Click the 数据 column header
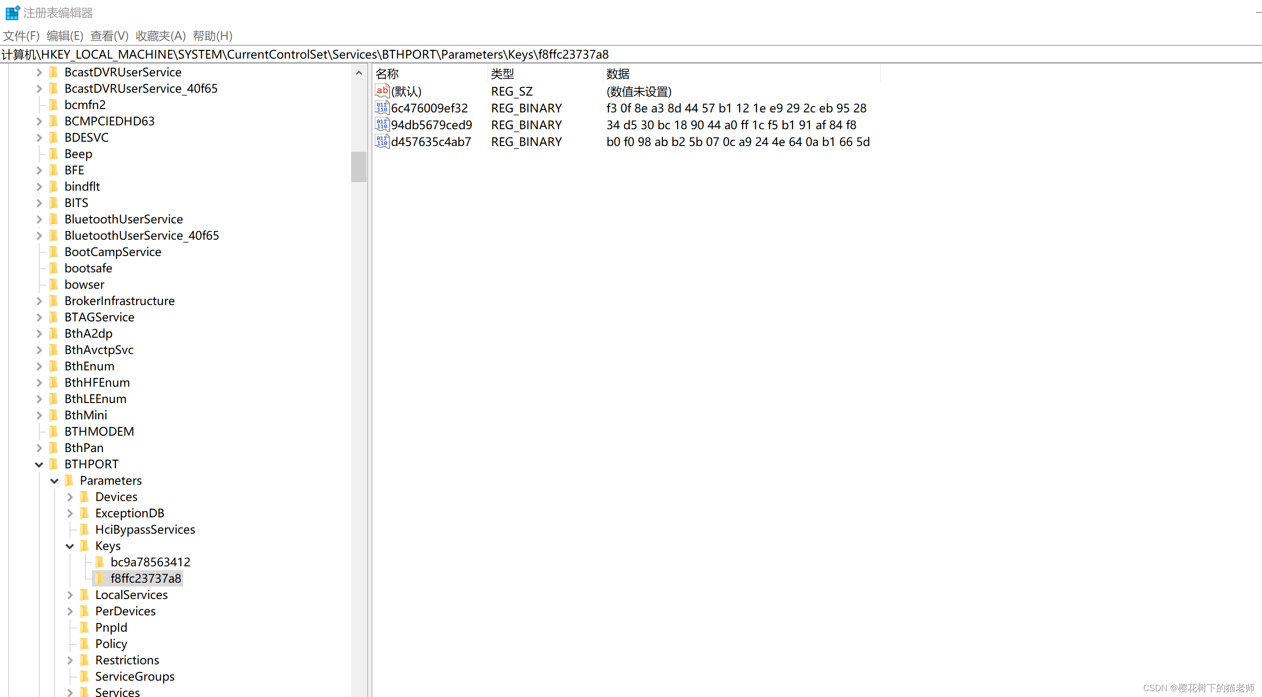This screenshot has width=1262, height=697. click(617, 74)
